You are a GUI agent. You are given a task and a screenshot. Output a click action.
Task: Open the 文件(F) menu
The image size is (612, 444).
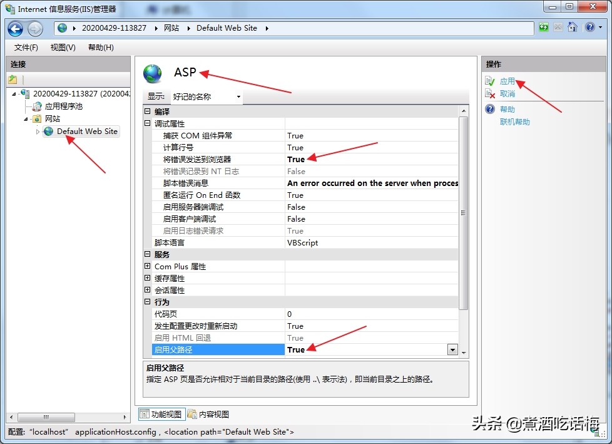(x=26, y=47)
